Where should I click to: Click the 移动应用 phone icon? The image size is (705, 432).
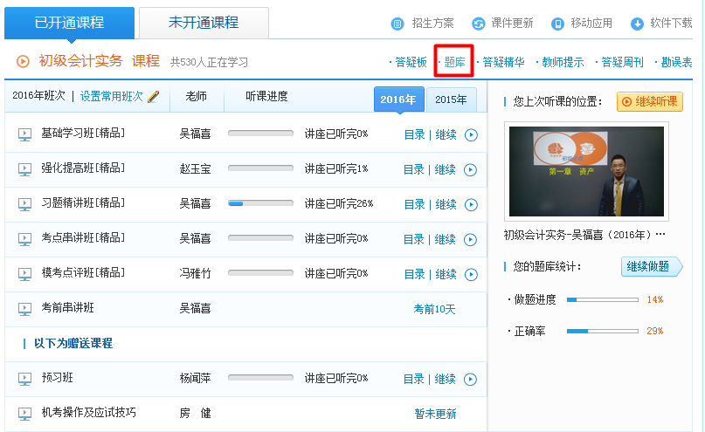557,24
